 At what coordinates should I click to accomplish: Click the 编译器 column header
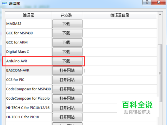pyautogui.click(x=28, y=15)
